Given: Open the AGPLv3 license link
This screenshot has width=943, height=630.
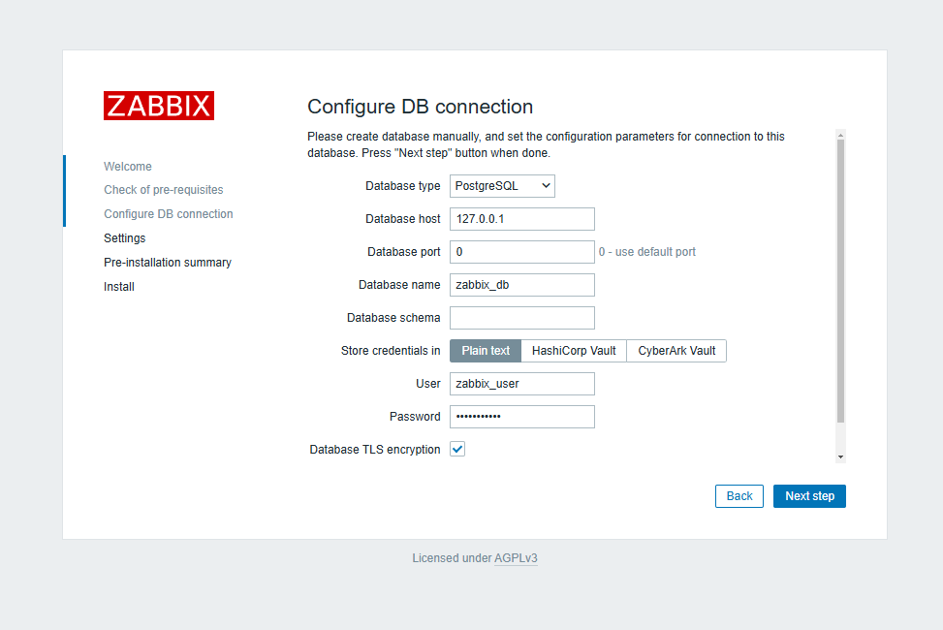Looking at the screenshot, I should 516,558.
